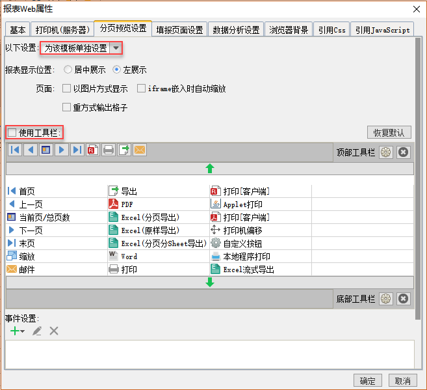Screen dimensions: 427x390
Task: Switch to the 分页预览设置 tab
Action: 123,28
